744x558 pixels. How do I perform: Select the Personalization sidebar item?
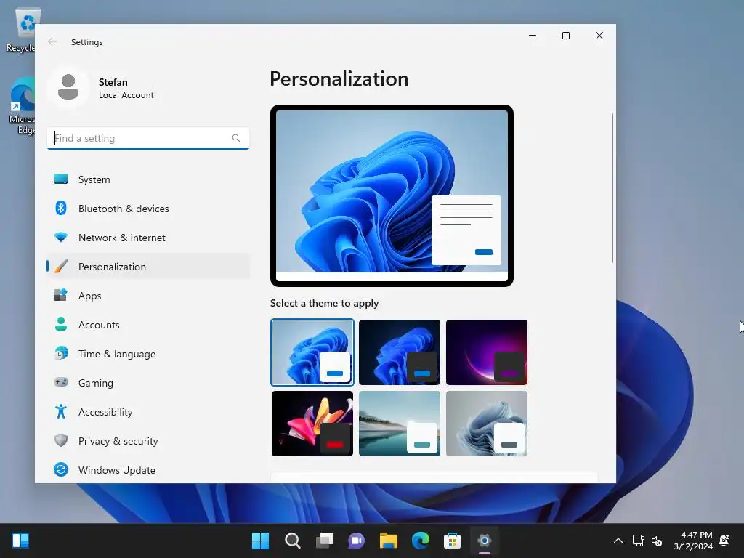click(x=148, y=267)
